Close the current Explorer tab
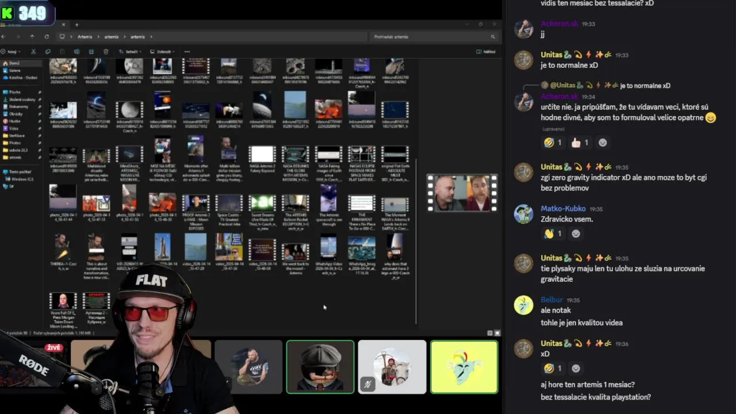The image size is (736, 414). click(63, 25)
